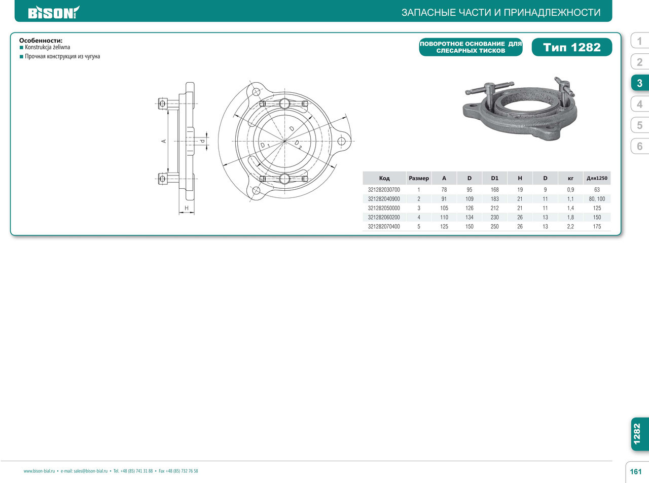Click the D1 value 168

(495, 190)
